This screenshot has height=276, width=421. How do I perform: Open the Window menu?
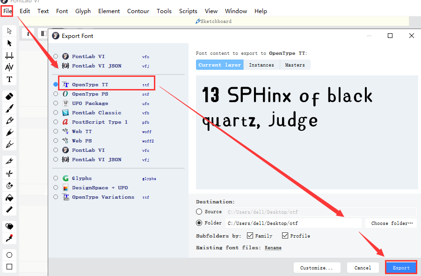236,11
